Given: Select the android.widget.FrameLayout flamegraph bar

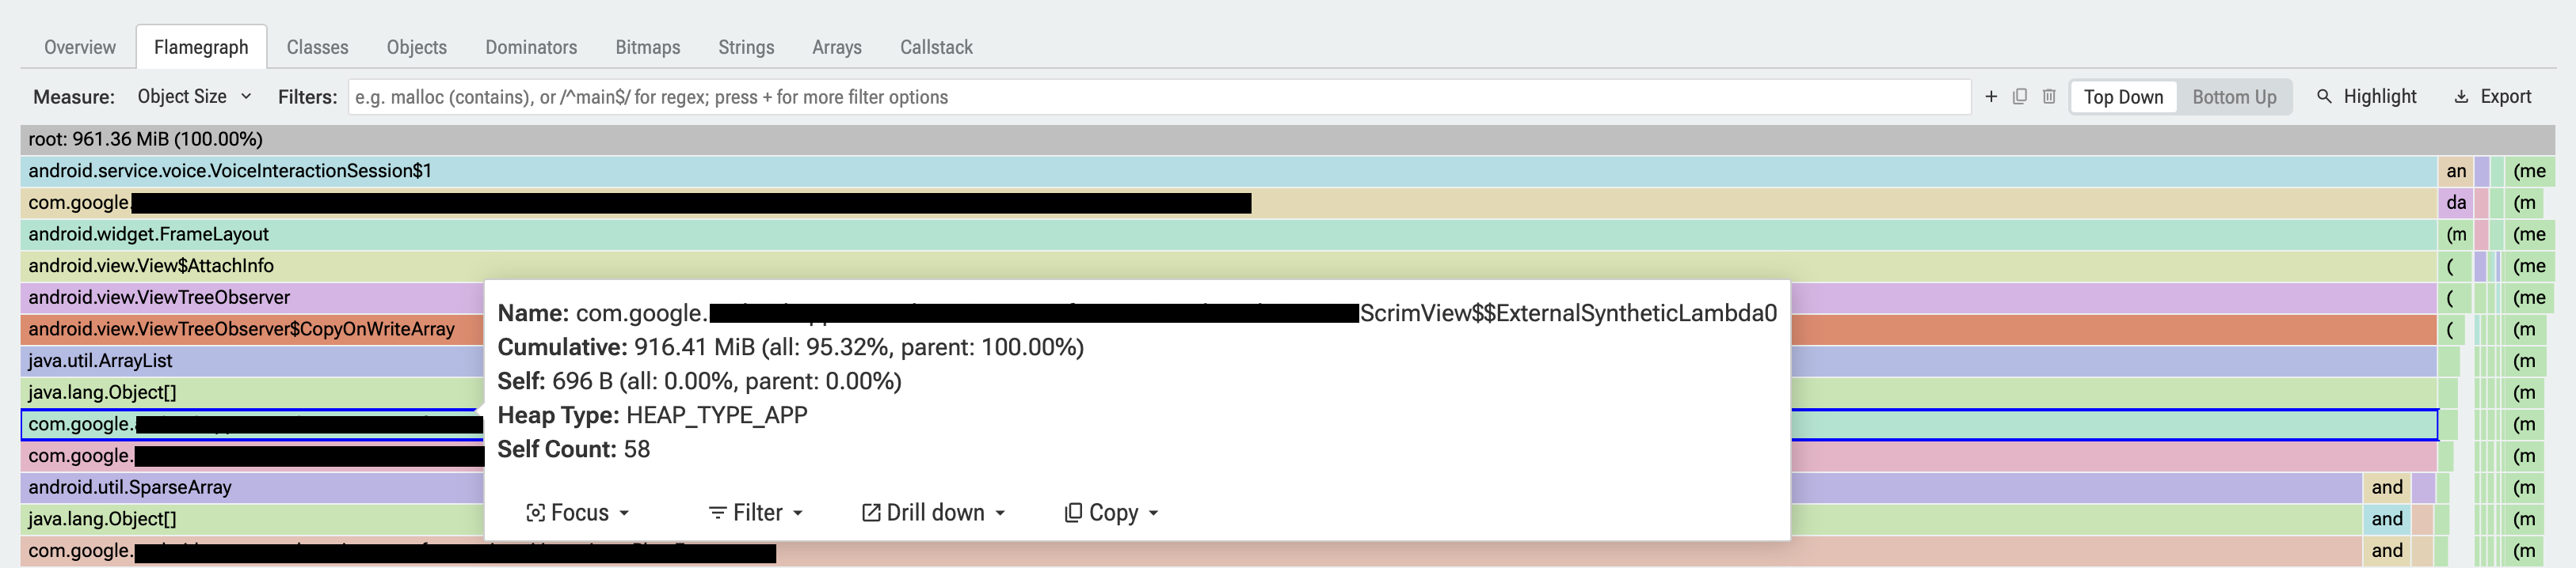Looking at the screenshot, I should coord(1228,233).
